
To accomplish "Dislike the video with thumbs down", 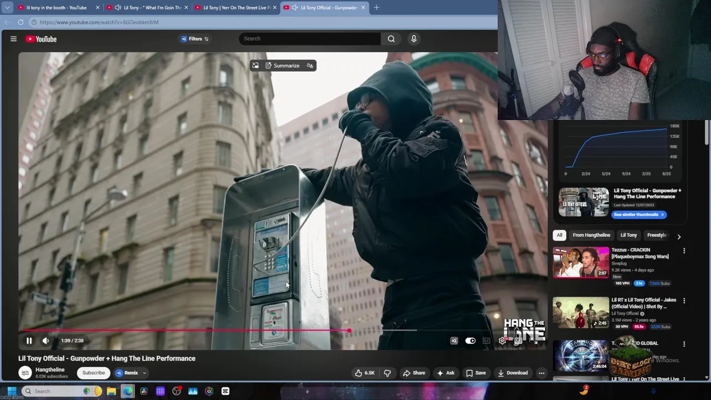I will click(x=387, y=373).
